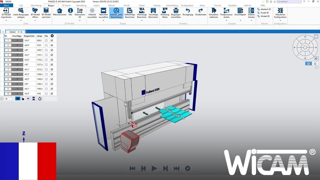Expand the chevron under the star buttons

coord(316,67)
